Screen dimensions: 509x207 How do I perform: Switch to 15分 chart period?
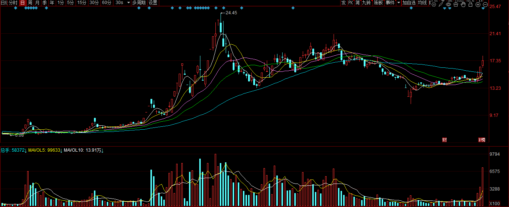tap(82, 3)
